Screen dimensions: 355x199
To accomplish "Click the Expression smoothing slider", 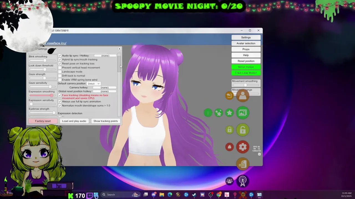I will [42, 95].
